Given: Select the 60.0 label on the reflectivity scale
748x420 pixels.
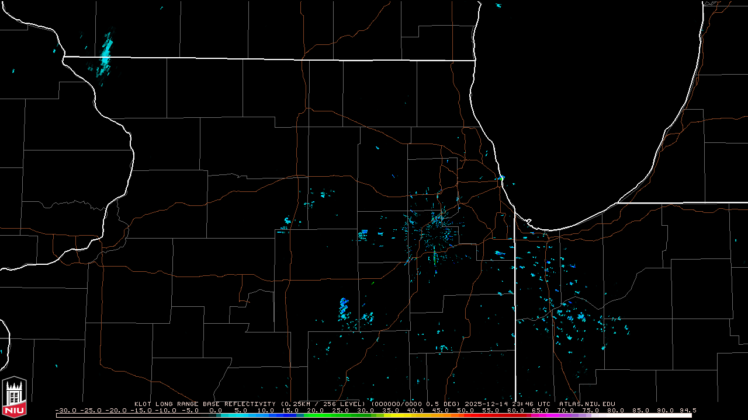Looking at the screenshot, I should click(515, 410).
